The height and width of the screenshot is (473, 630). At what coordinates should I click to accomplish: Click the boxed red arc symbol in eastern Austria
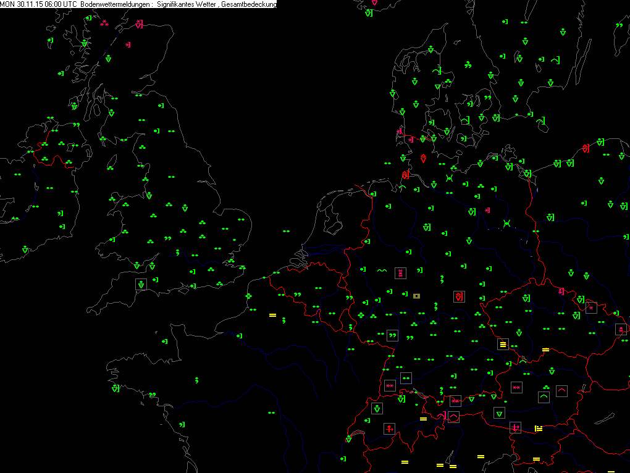[x=561, y=390]
